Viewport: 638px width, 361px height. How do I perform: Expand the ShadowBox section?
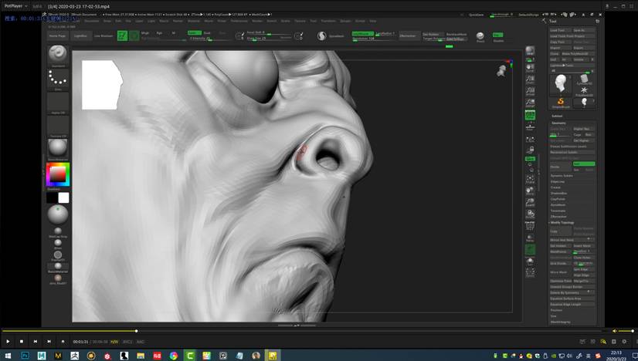coord(558,194)
